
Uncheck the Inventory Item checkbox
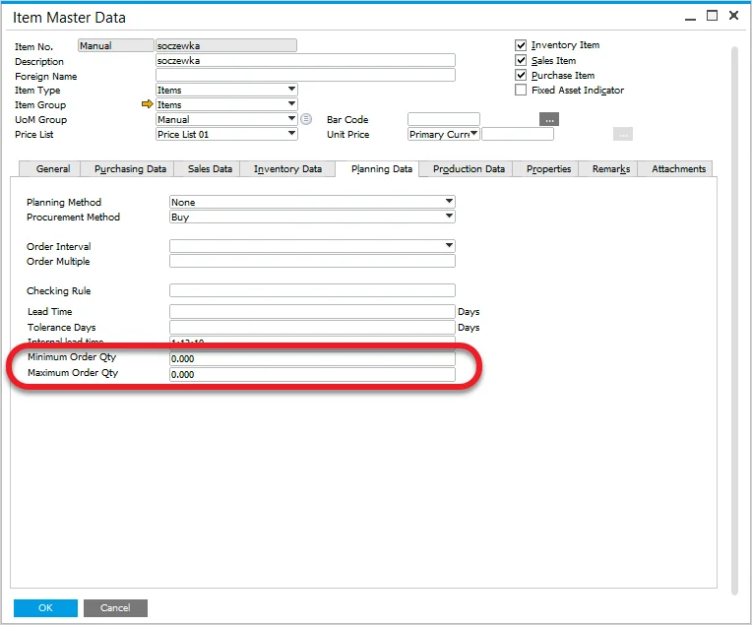coord(522,45)
